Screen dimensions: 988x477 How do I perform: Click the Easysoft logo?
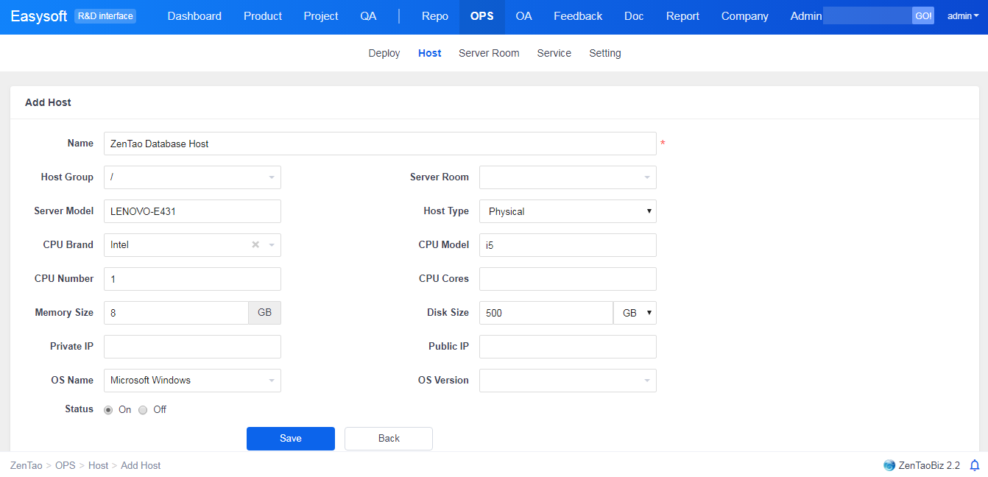coord(39,16)
